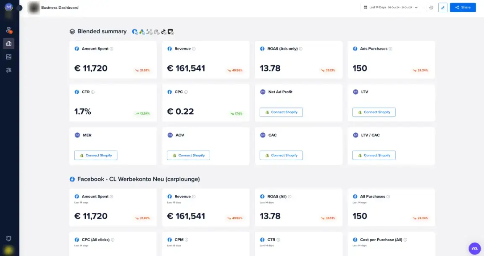The image size is (484, 256).
Task: Add TikTok source in Blended summary header
Action: (164, 32)
